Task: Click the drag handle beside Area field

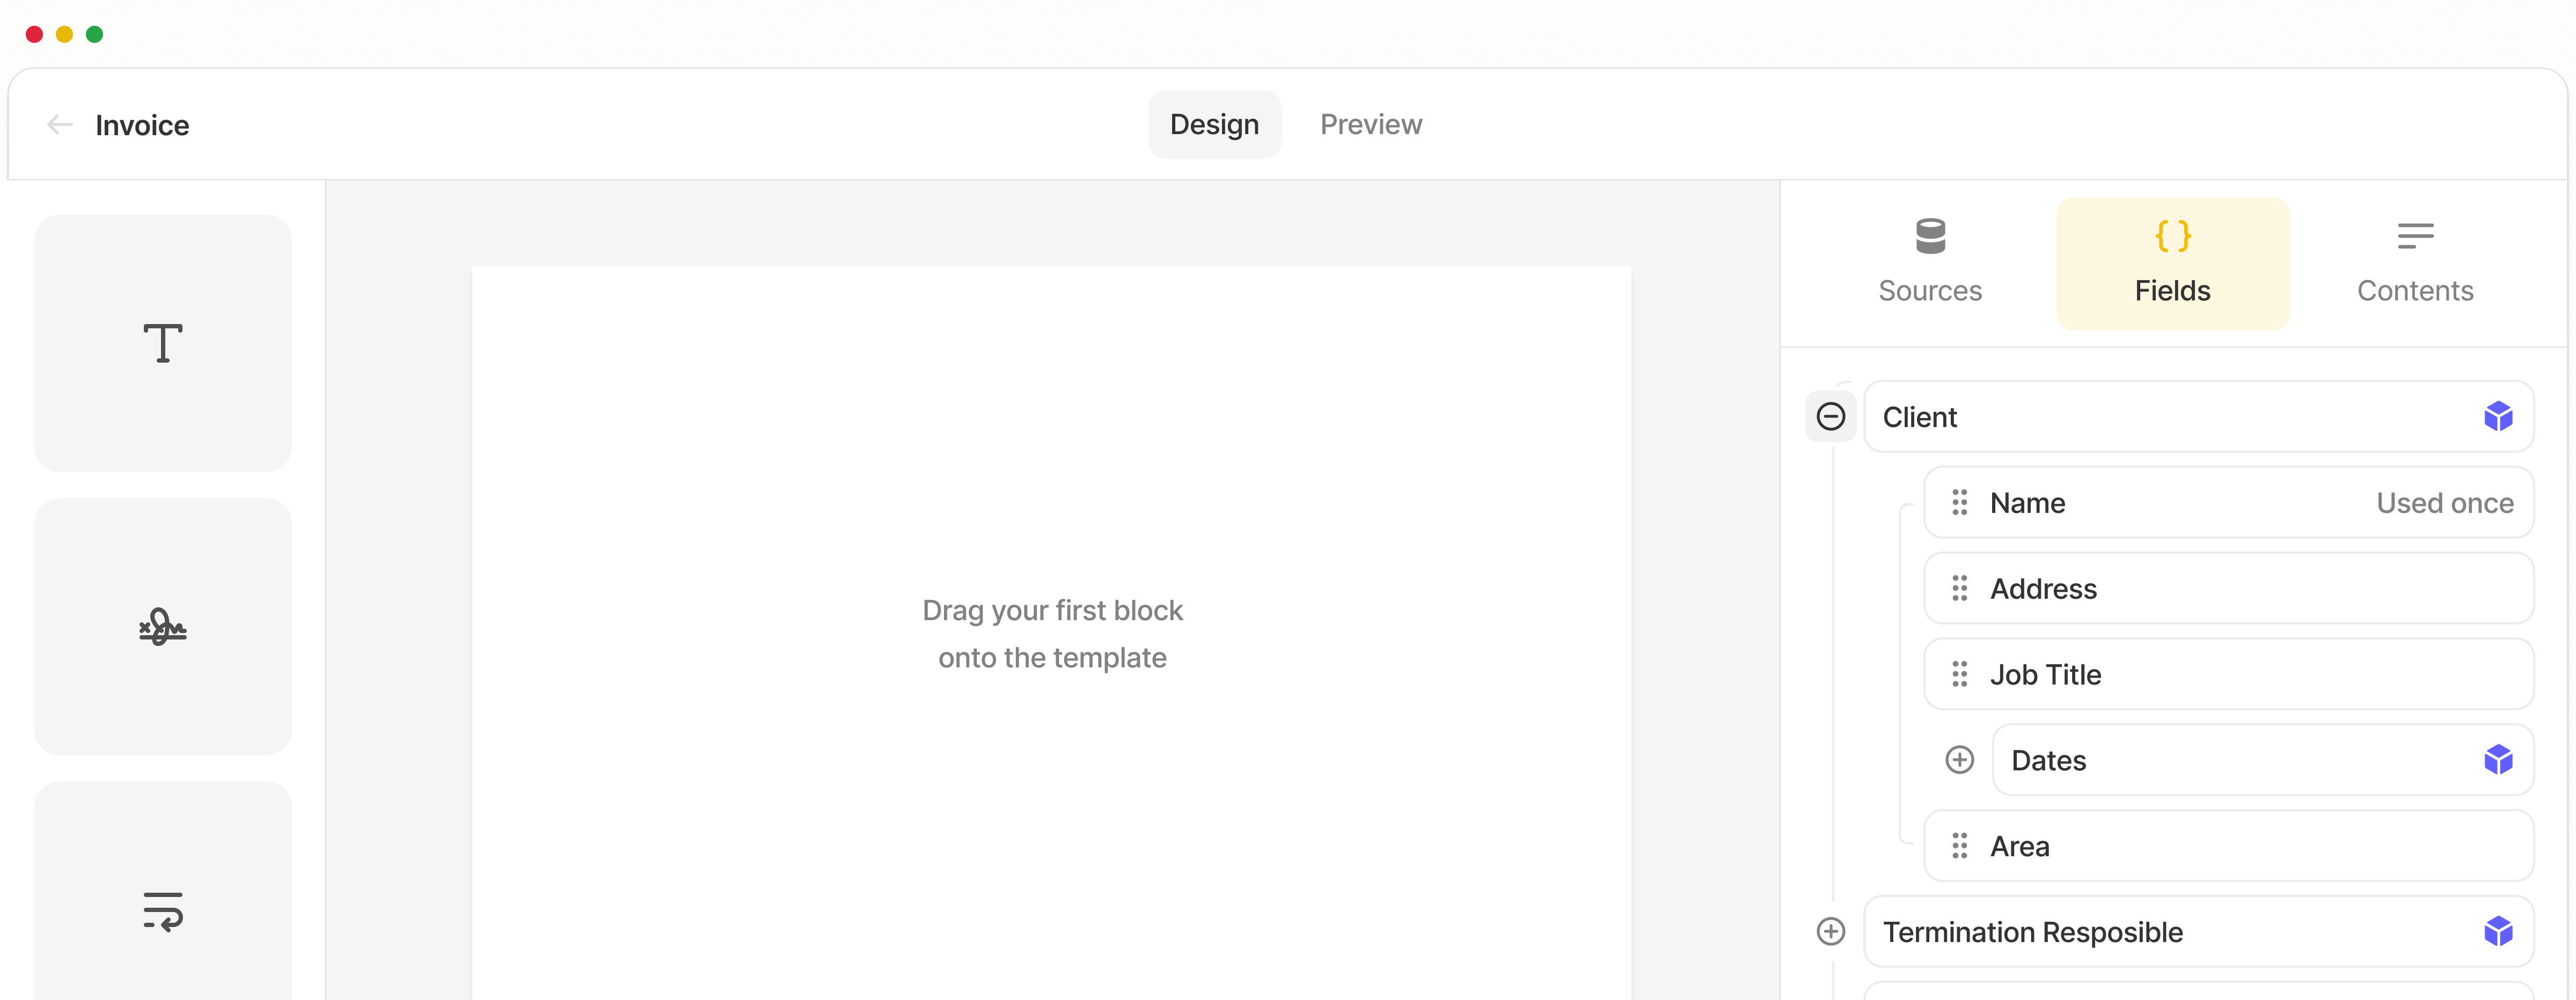Action: (1960, 846)
